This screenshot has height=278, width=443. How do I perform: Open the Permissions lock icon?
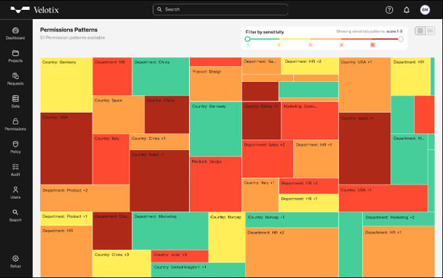pos(15,121)
